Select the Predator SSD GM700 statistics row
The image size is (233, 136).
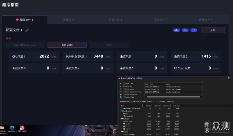click(150, 108)
